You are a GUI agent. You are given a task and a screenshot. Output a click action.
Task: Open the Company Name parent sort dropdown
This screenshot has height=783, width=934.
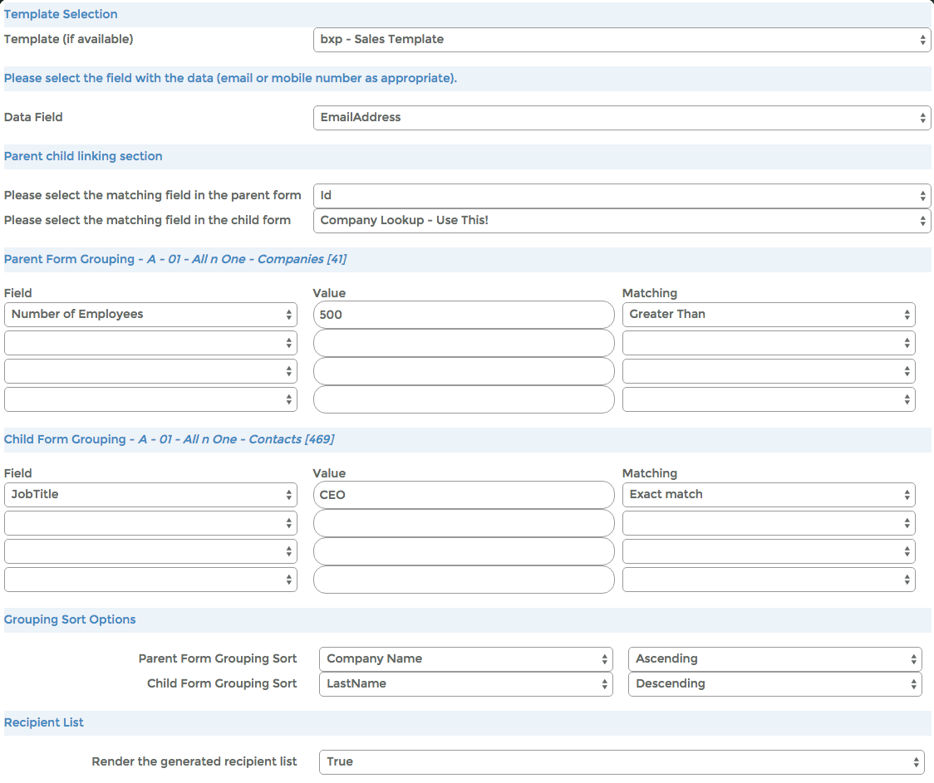(466, 658)
